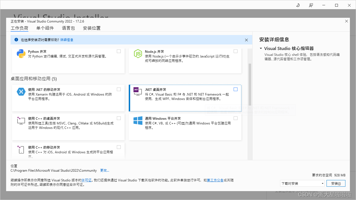Viewport: 356px width, 200px height.
Task: Click the Node.js development icon
Action: point(138,53)
